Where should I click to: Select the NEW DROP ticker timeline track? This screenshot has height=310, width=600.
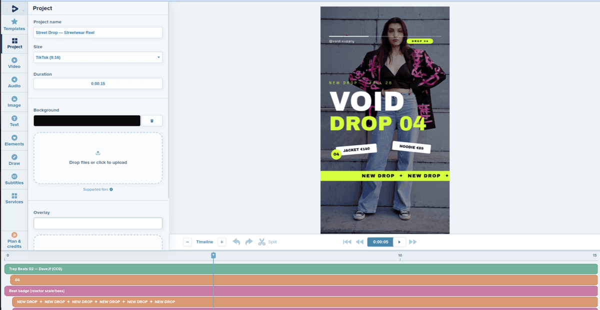[305, 302]
